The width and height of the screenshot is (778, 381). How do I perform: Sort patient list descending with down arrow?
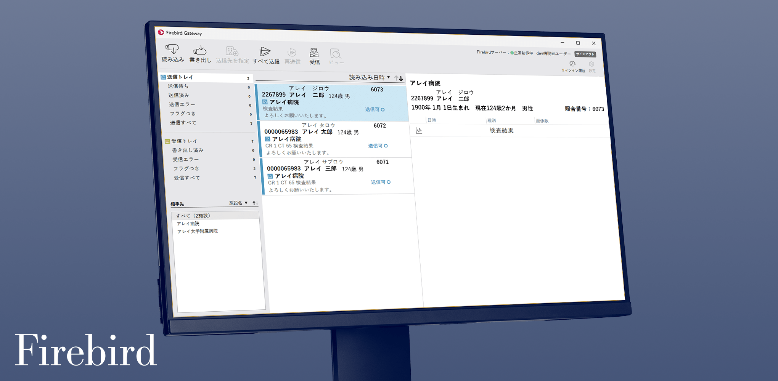click(x=401, y=78)
